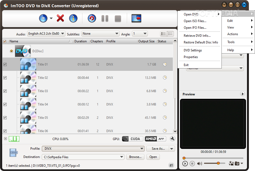
Task: Click the status clock icon for Title 02
Action: tap(165, 78)
